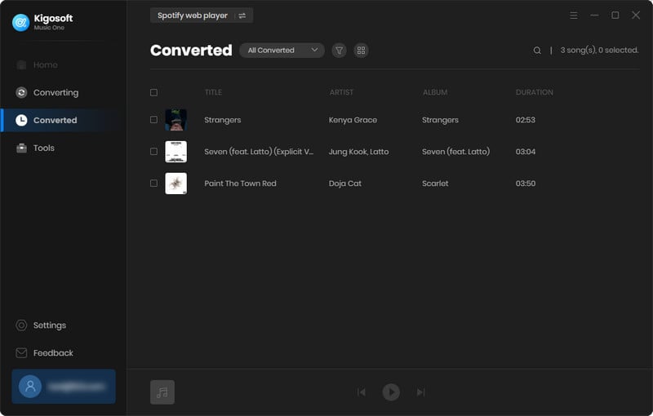Click the duration 03:04

coord(525,152)
